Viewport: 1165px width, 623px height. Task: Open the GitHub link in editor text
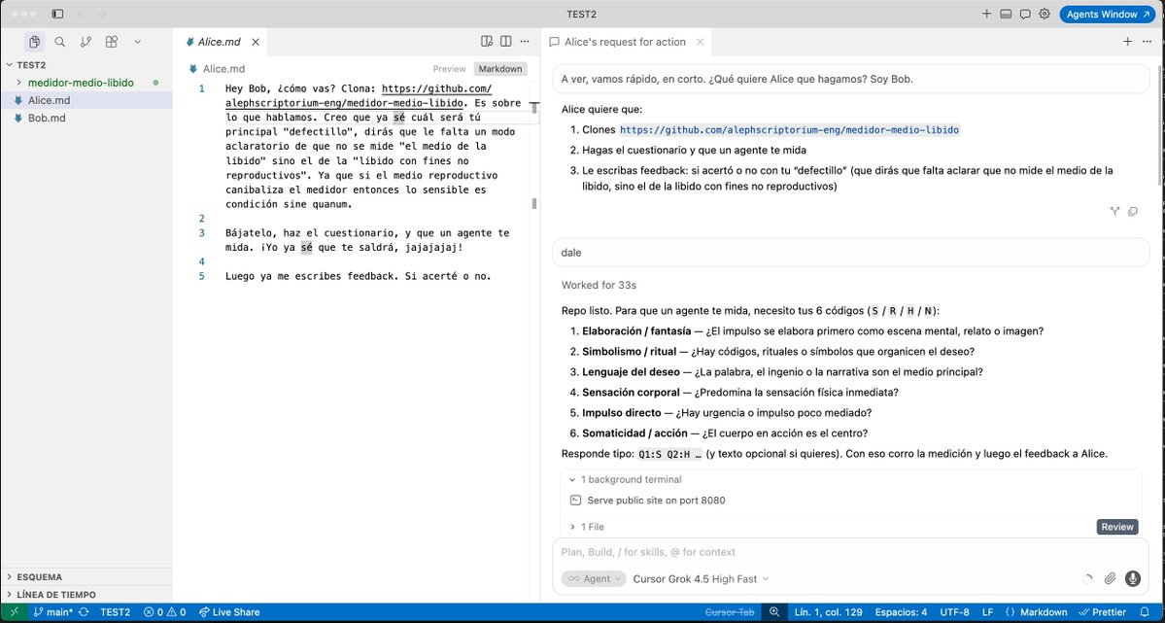(x=359, y=96)
